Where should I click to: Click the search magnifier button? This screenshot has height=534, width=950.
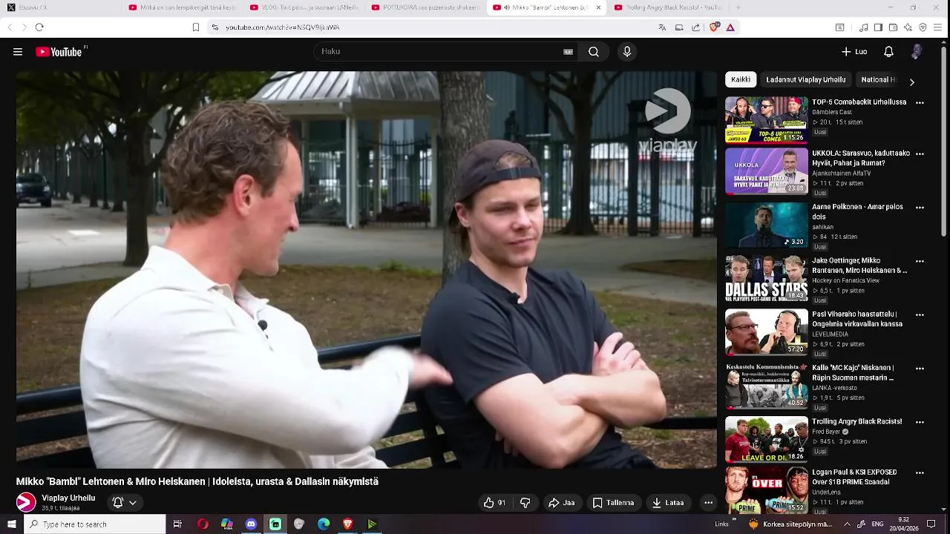pos(594,52)
